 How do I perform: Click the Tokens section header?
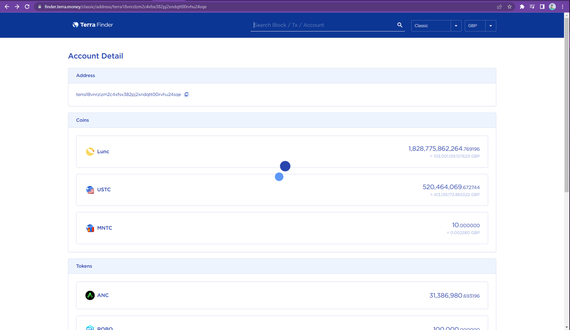pos(282,266)
